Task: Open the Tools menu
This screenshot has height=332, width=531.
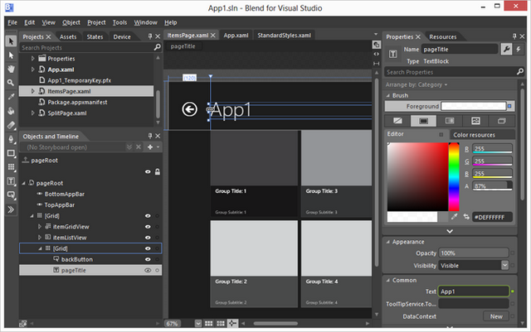Action: click(x=119, y=22)
